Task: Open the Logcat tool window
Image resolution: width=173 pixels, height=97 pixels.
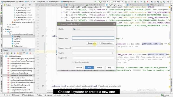Action: tap(48, 95)
